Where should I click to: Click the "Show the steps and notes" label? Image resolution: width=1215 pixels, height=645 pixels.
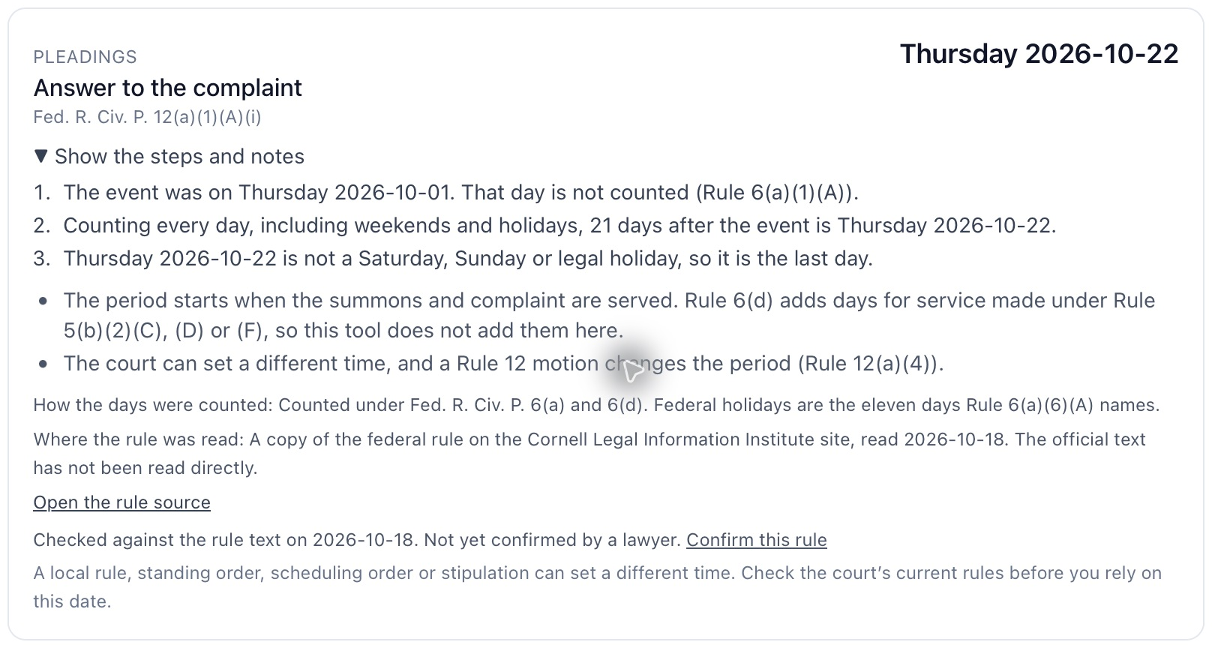tap(179, 156)
